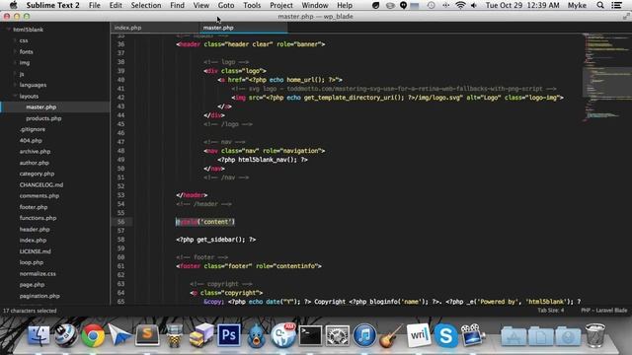Open Terminal from the dock
Image resolution: width=632 pixels, height=355 pixels.
click(x=310, y=335)
